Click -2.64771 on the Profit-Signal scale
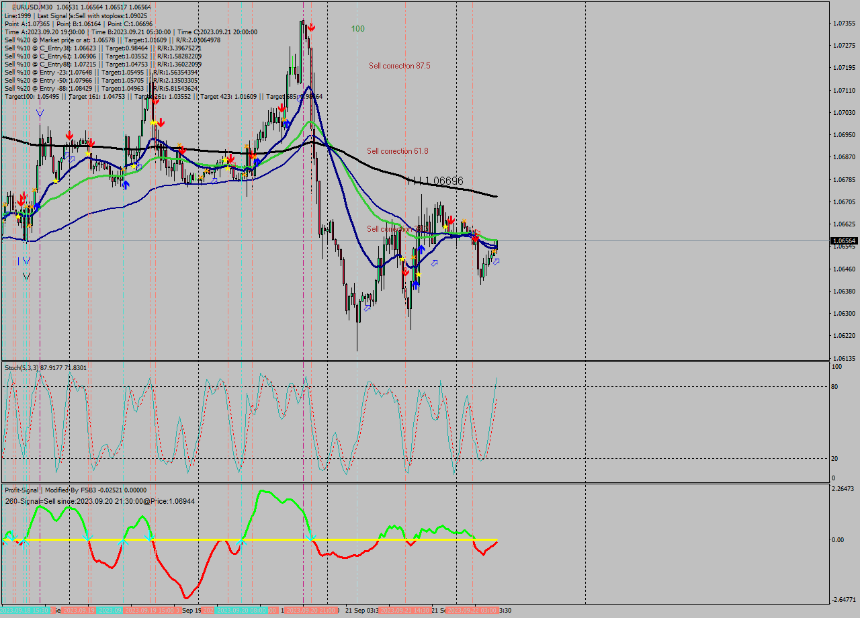Image resolution: width=860 pixels, height=618 pixels. [843, 599]
